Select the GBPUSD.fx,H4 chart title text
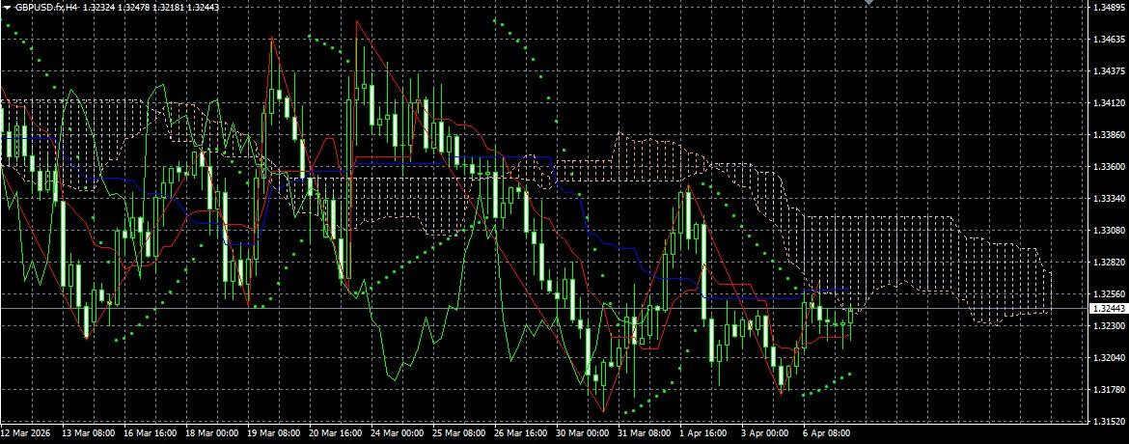1129x444 pixels. (44, 7)
